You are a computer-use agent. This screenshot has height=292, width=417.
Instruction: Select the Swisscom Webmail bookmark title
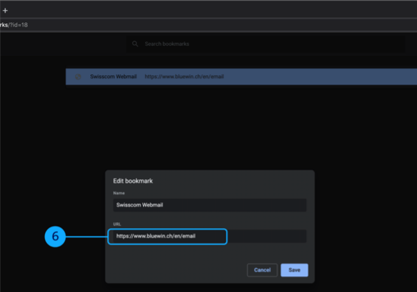point(113,77)
